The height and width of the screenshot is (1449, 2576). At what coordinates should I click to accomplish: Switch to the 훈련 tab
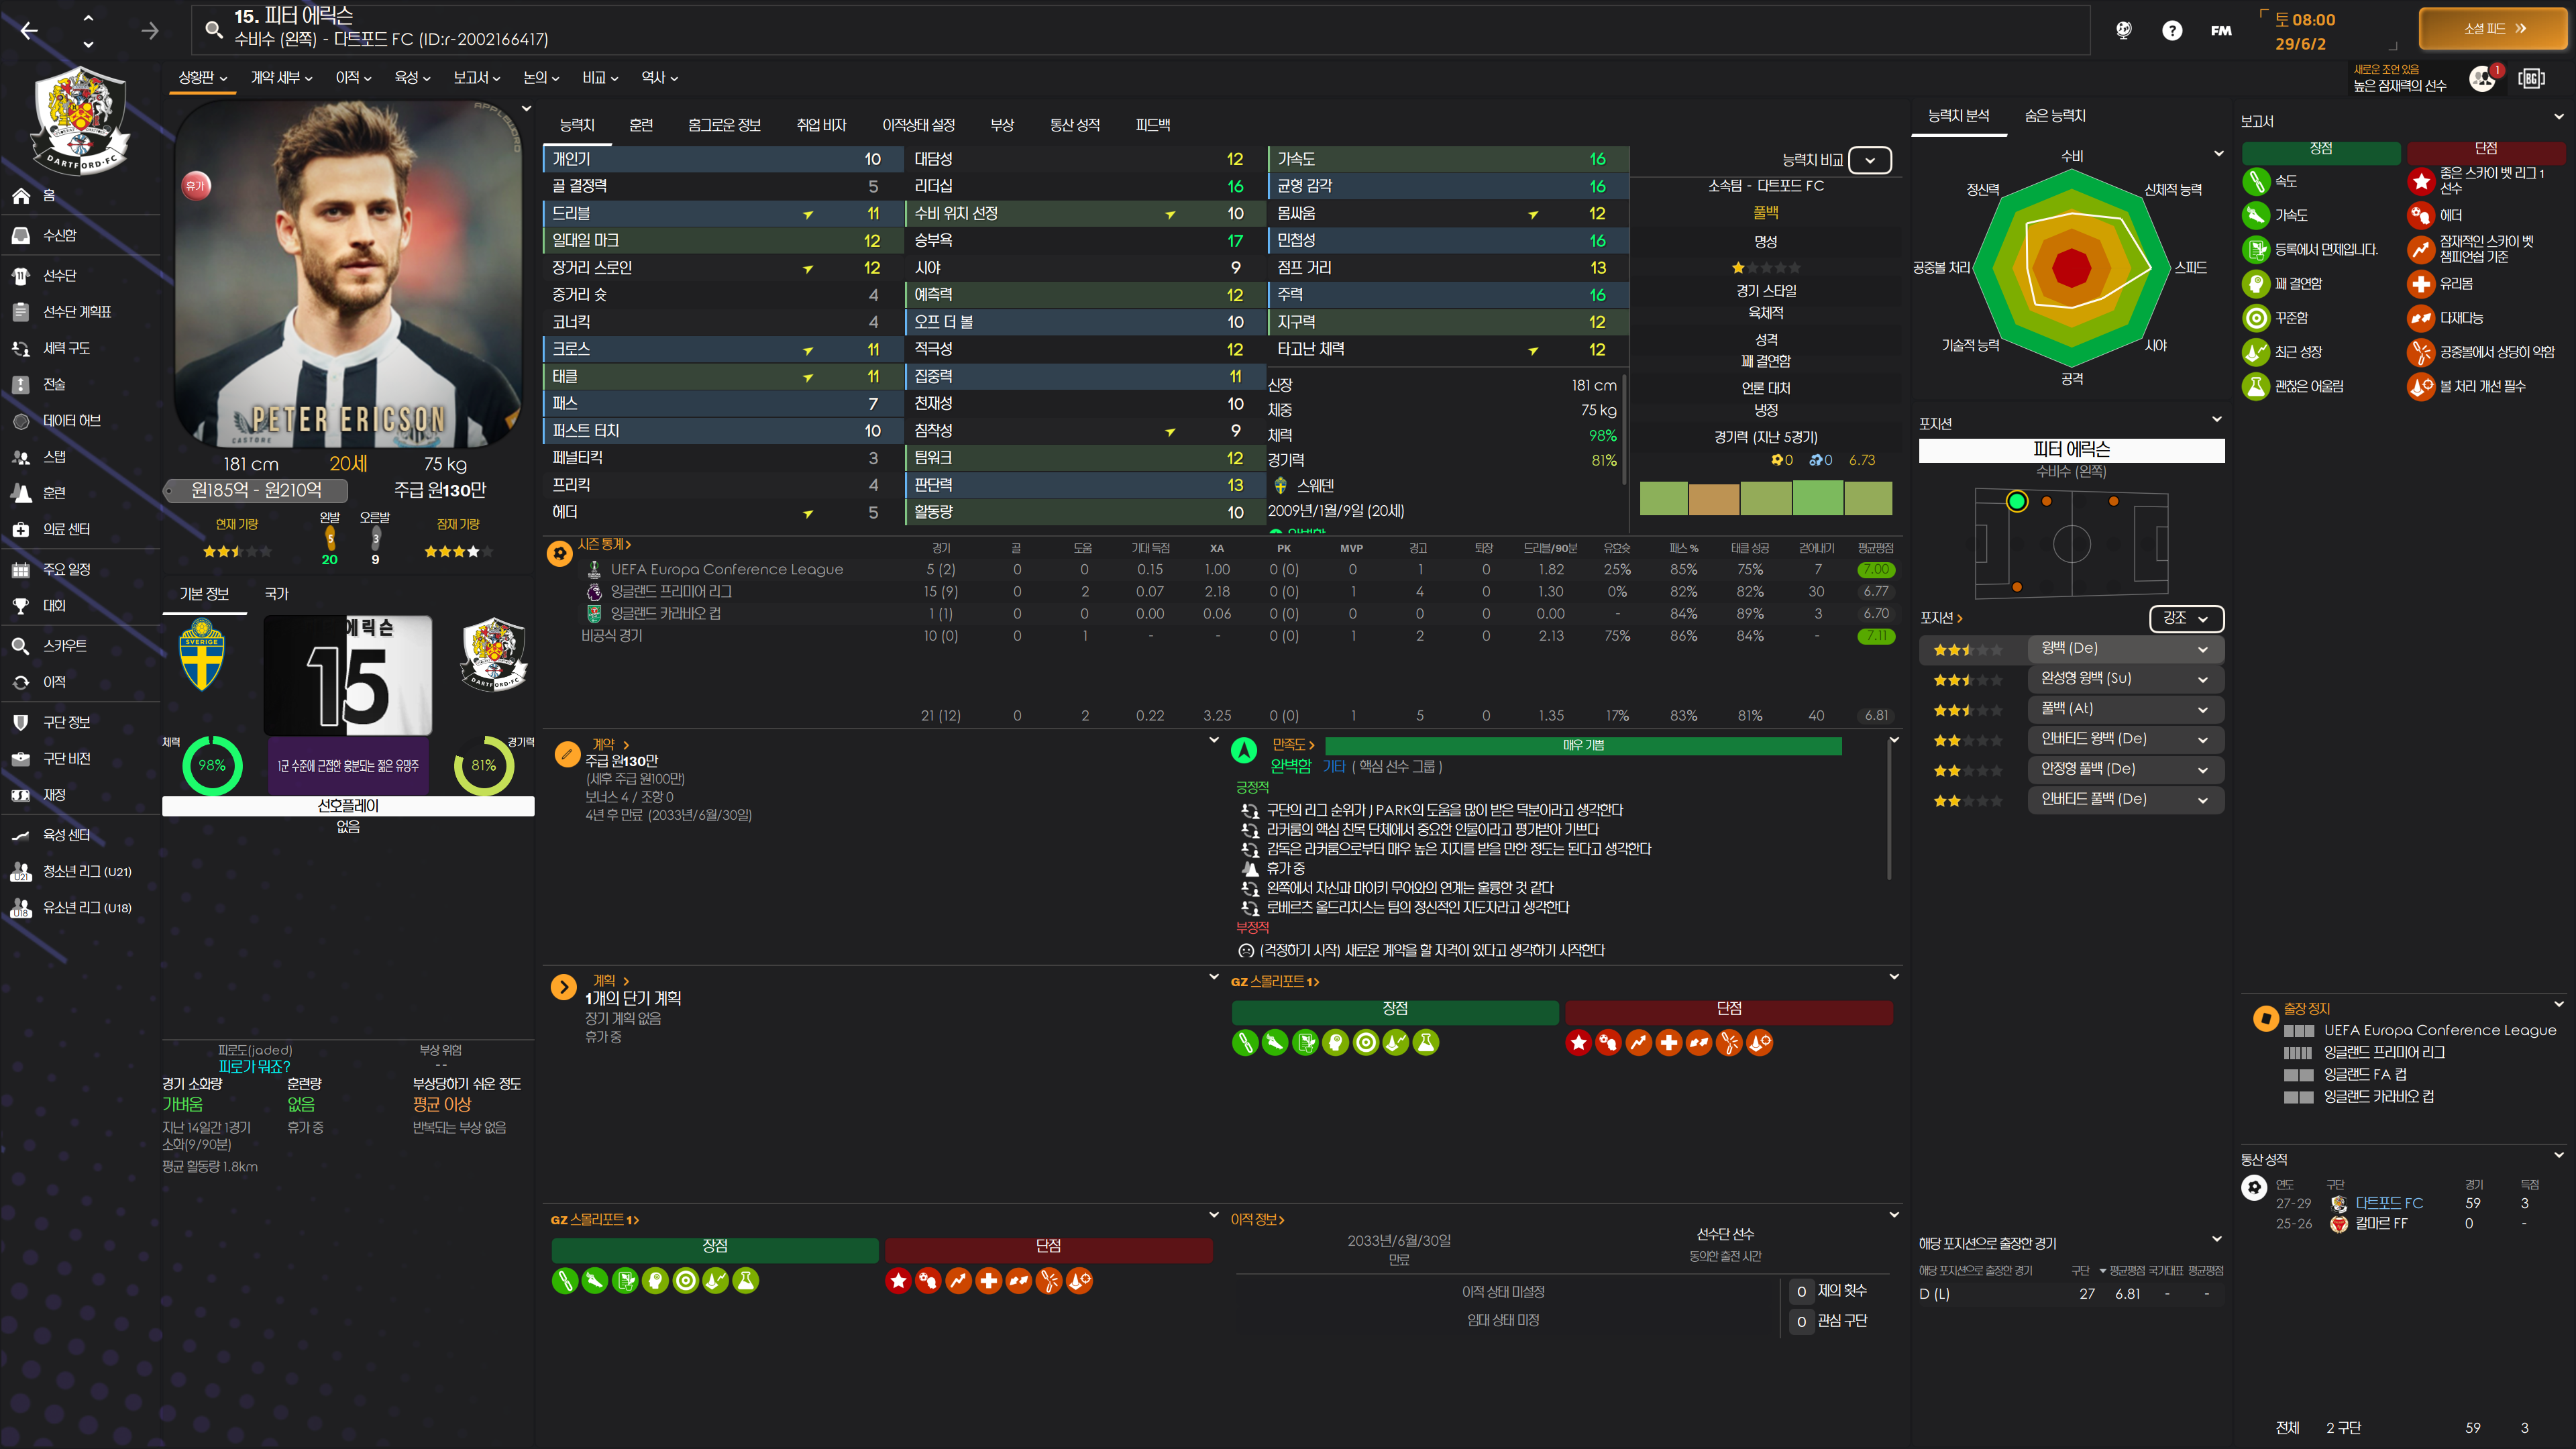[x=641, y=125]
